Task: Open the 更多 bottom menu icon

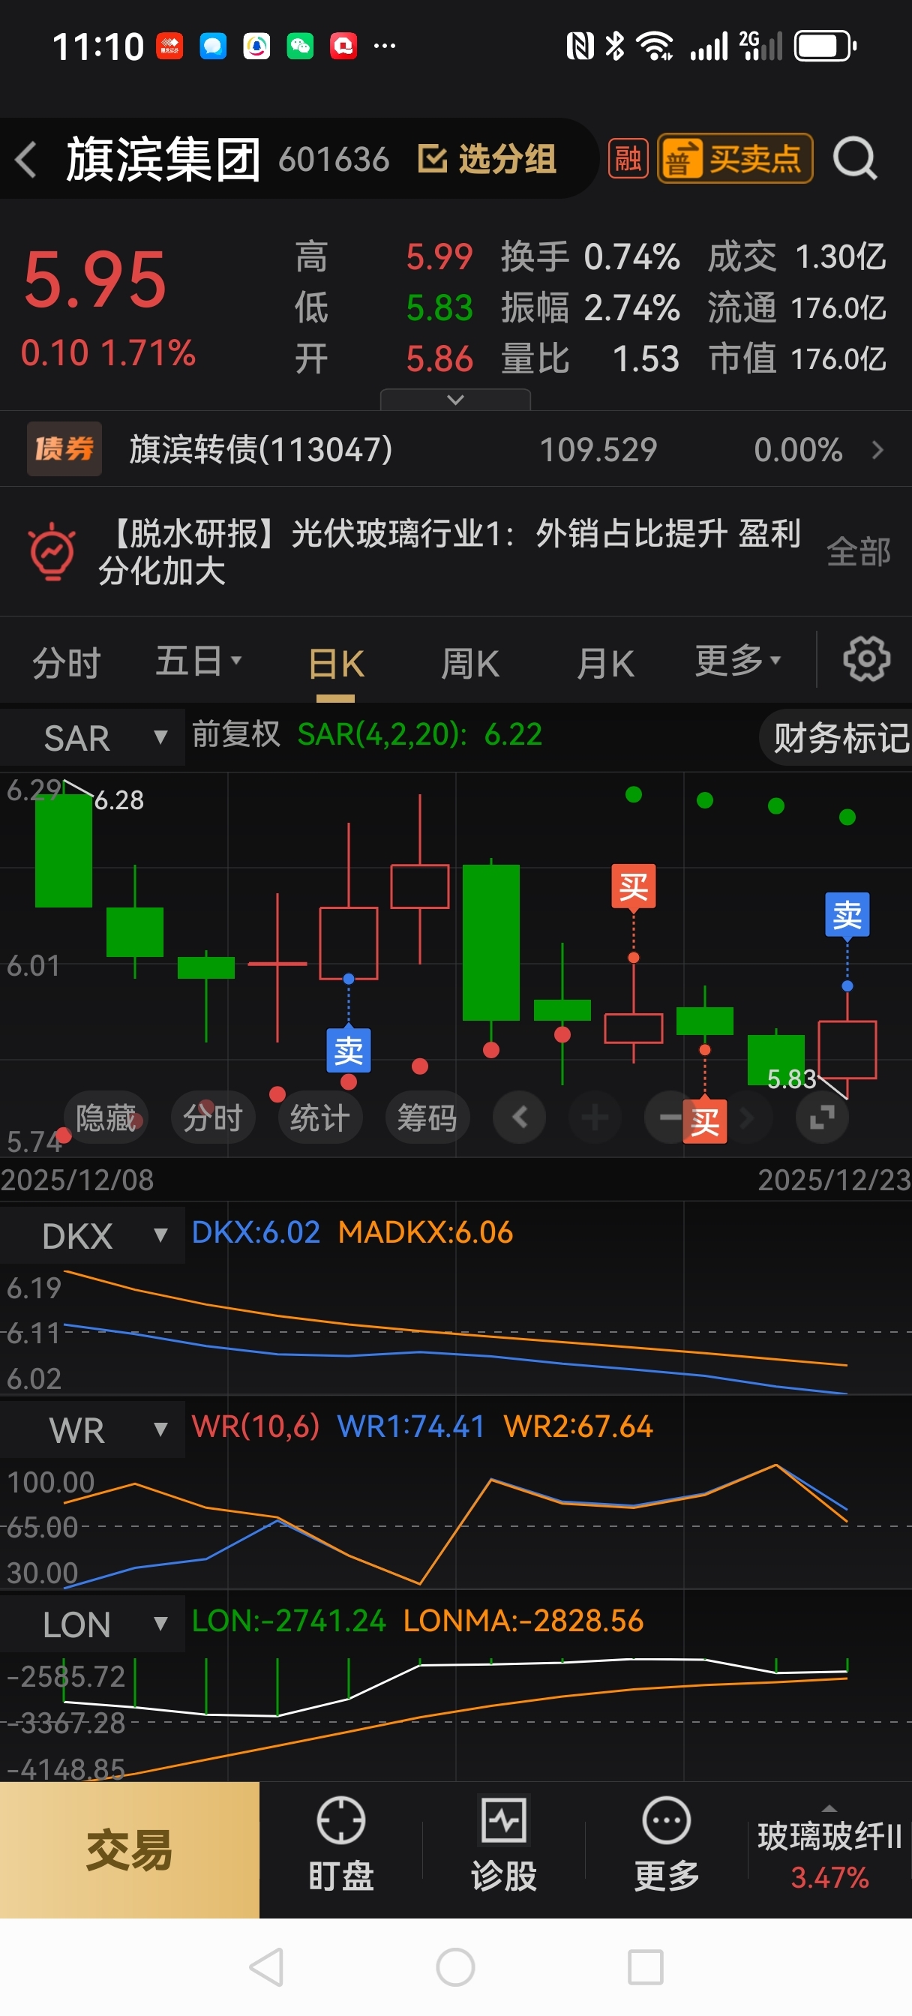Action: pos(666,1843)
